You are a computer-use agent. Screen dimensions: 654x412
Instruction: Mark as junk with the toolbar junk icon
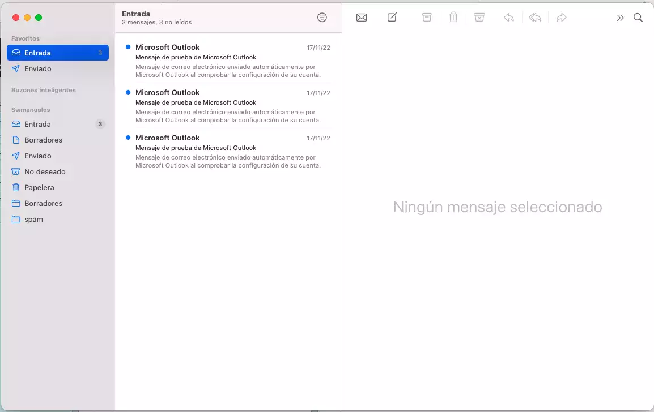(479, 18)
